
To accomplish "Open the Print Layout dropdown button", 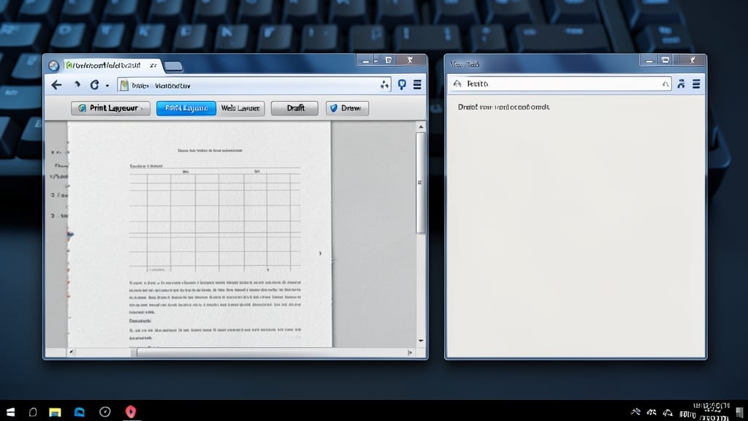I will (x=110, y=108).
